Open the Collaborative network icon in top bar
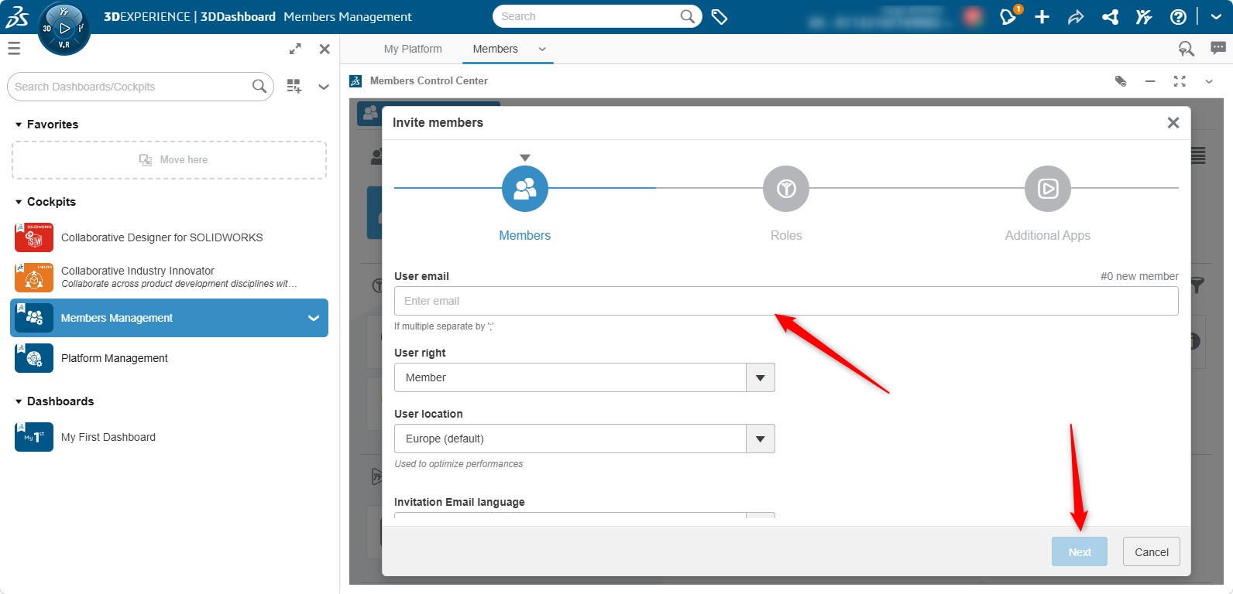The image size is (1233, 594). pos(1110,16)
